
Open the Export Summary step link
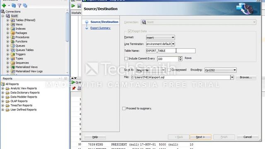point(100,28)
